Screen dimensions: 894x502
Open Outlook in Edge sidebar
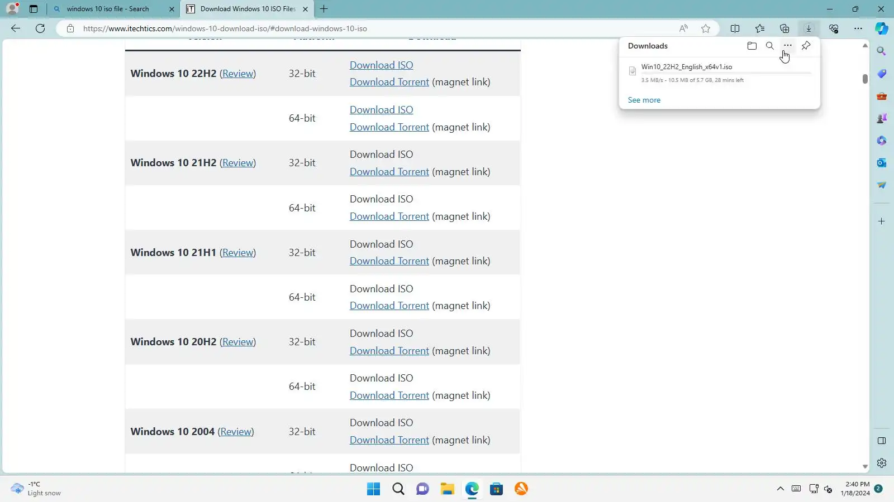tap(882, 163)
